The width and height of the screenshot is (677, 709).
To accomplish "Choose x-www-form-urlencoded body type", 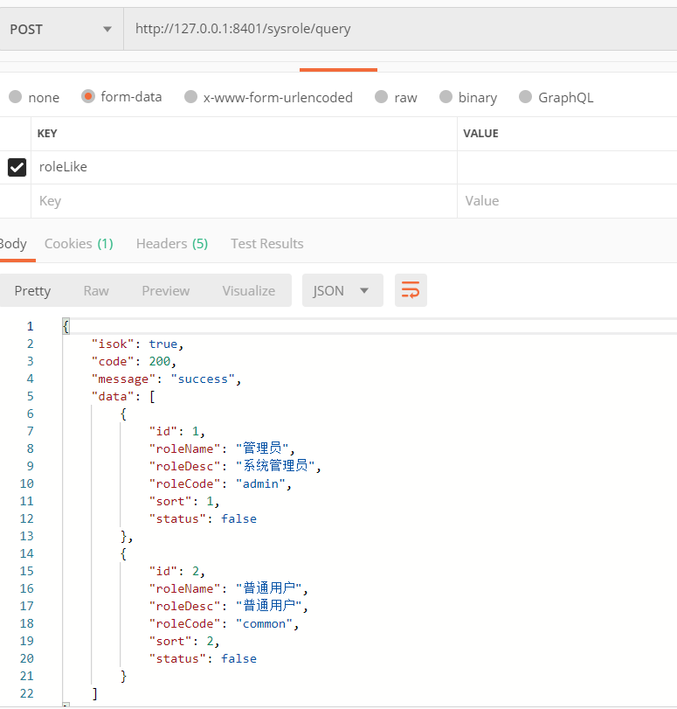I will tap(190, 97).
